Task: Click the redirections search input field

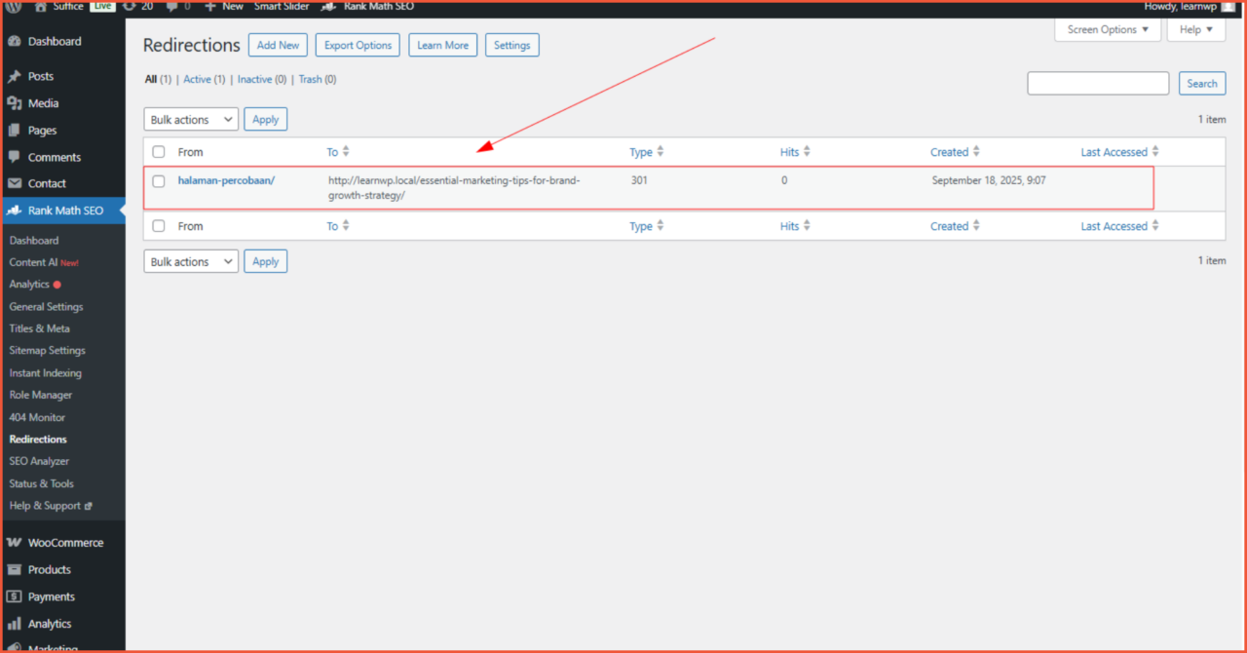Action: point(1098,84)
